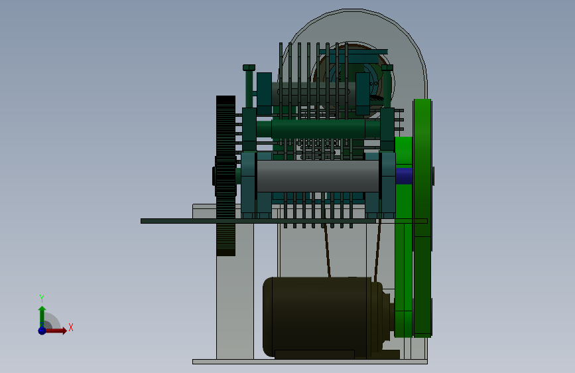Select the flat base plate under the machine
This screenshot has height=373, width=575.
pos(310,362)
